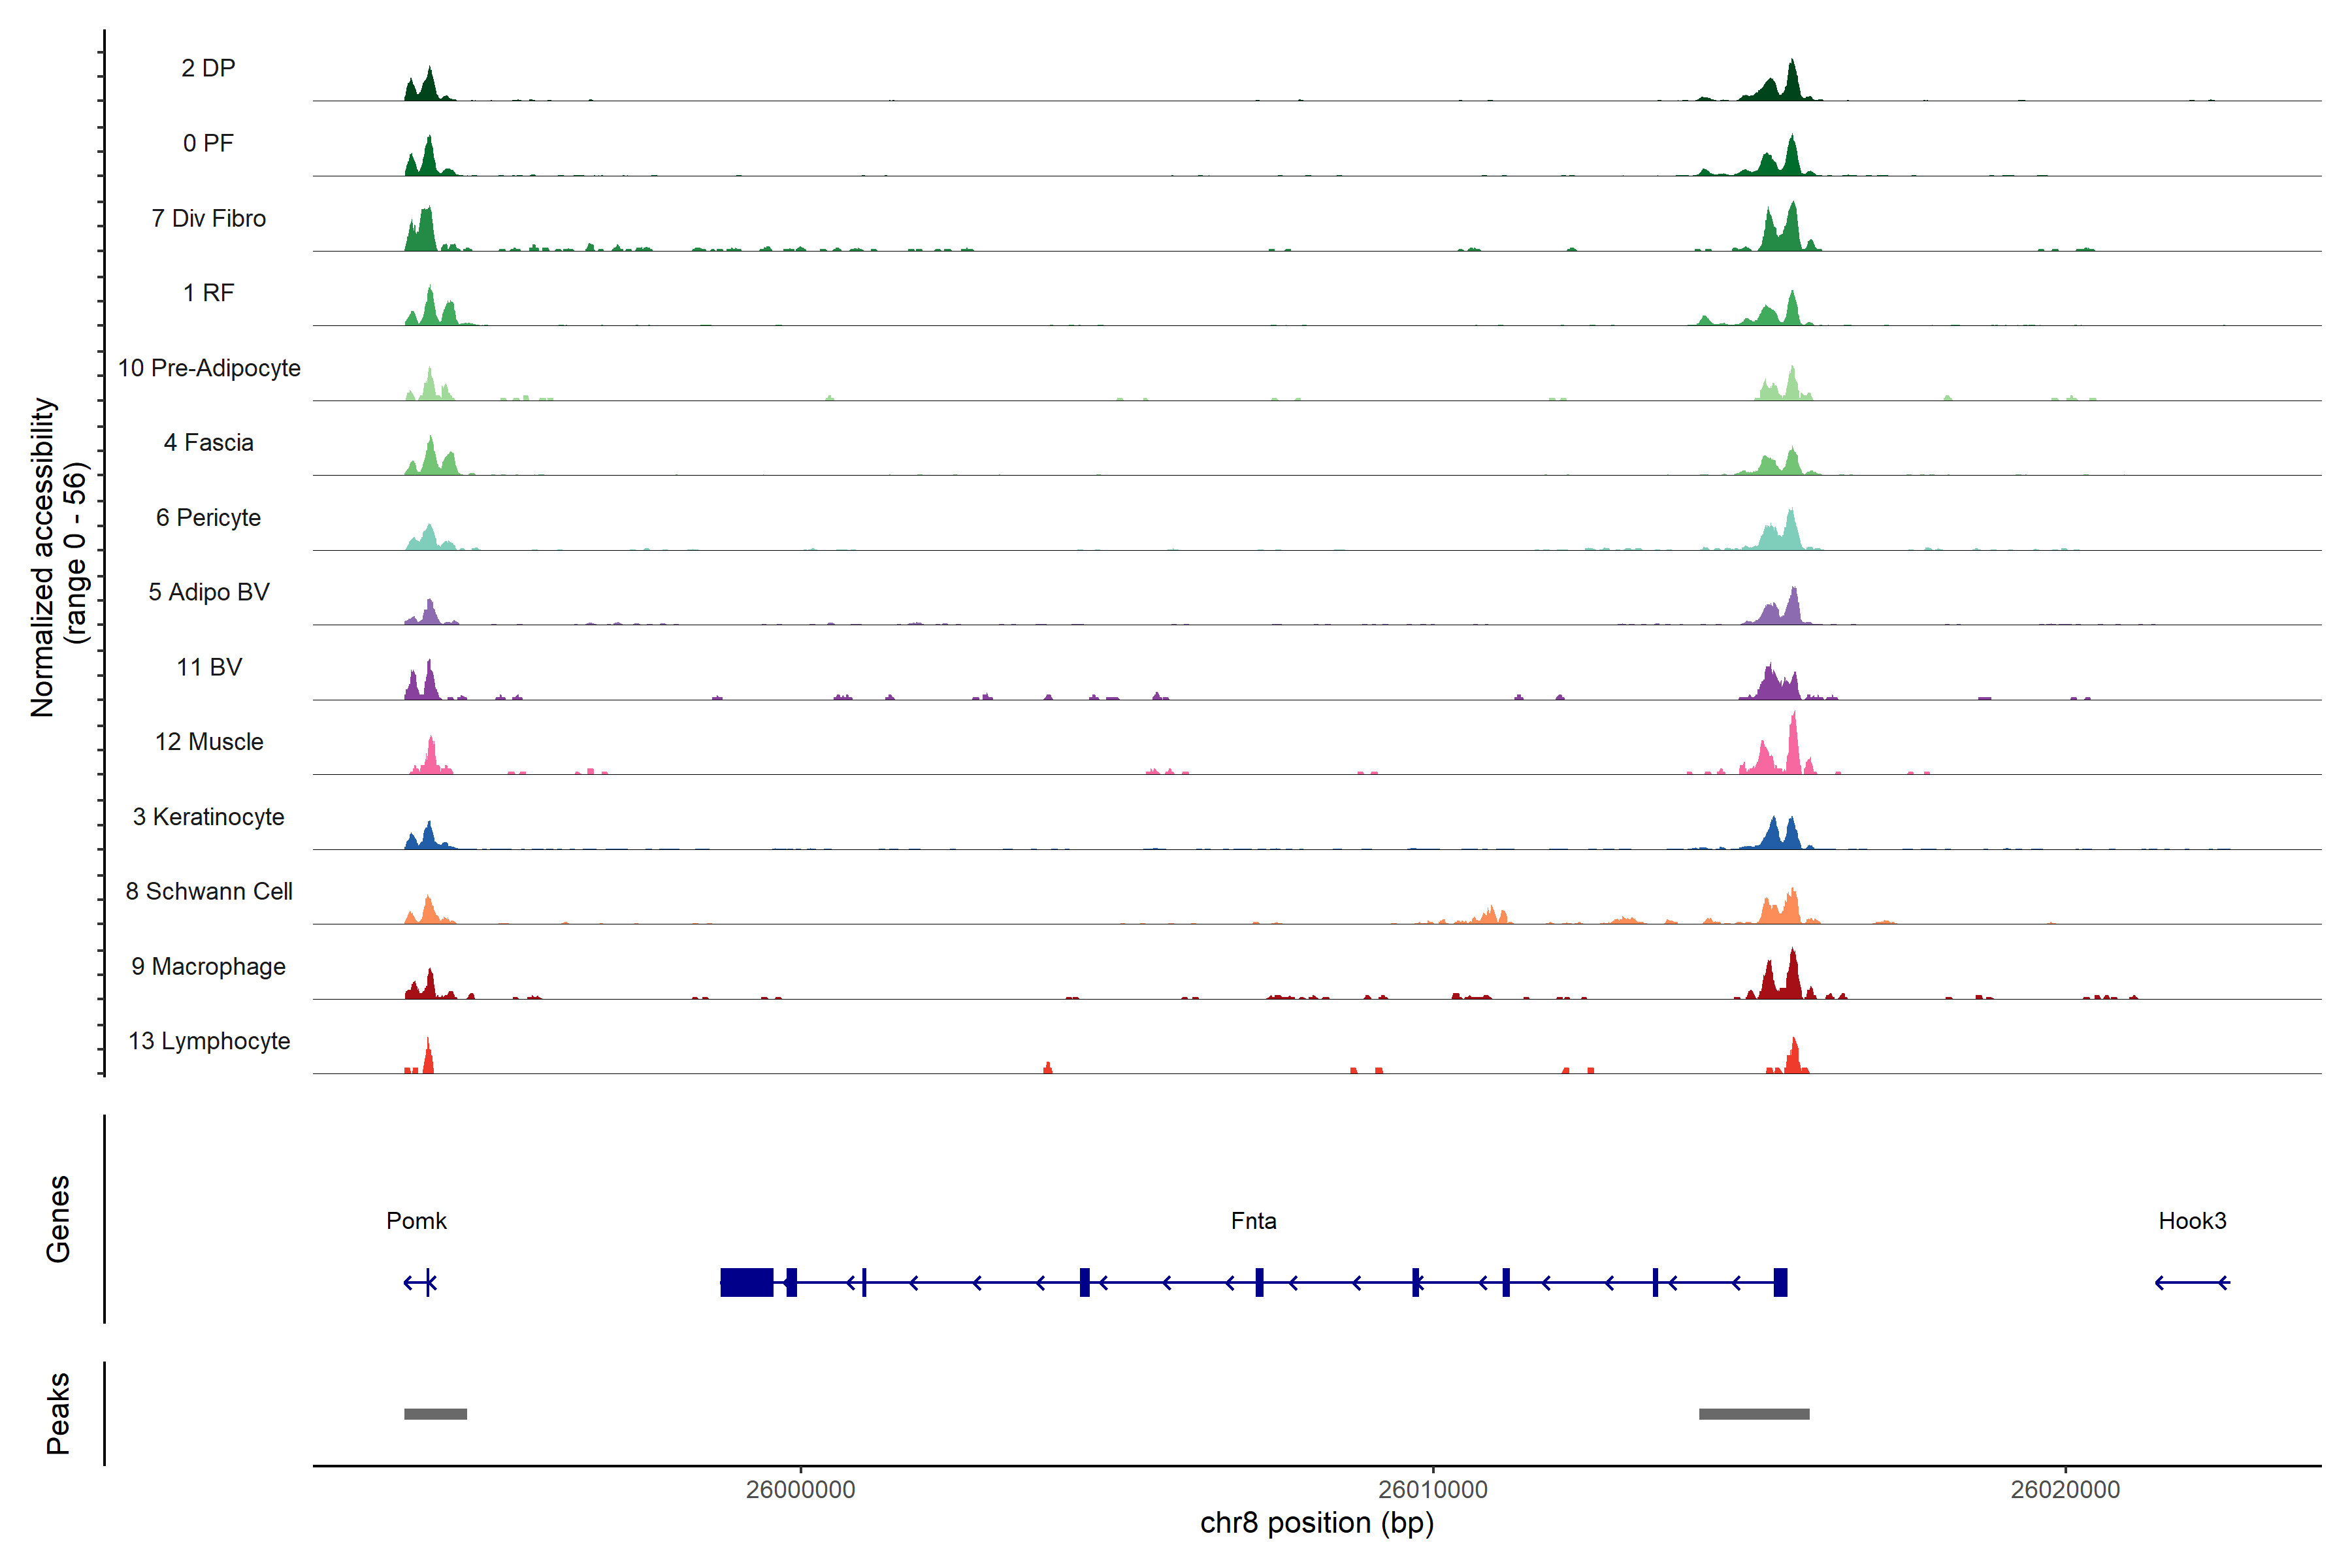Image resolution: width=2352 pixels, height=1568 pixels.
Task: Click the 26010000 axis tick label
Action: (1432, 1489)
